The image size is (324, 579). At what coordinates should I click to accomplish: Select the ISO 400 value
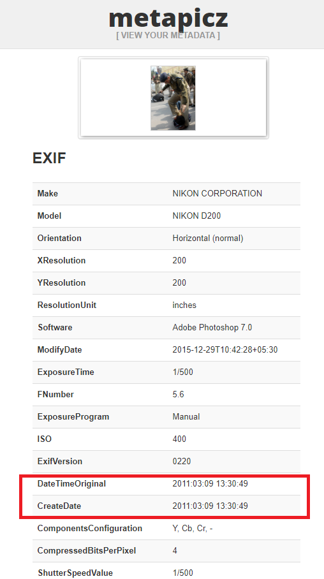pos(179,439)
